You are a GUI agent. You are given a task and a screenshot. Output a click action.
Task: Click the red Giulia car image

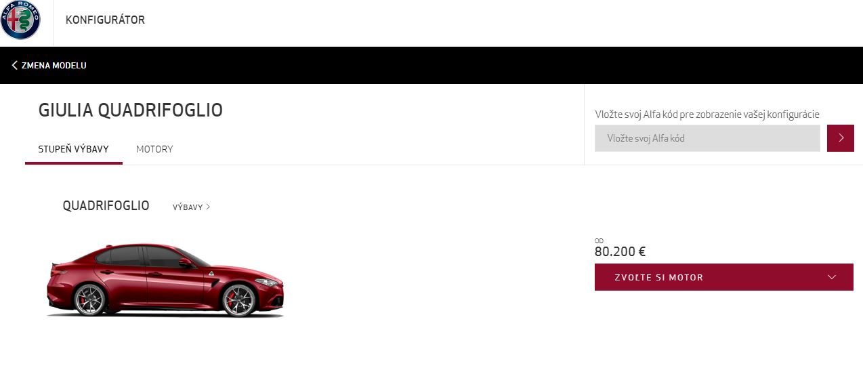point(165,280)
